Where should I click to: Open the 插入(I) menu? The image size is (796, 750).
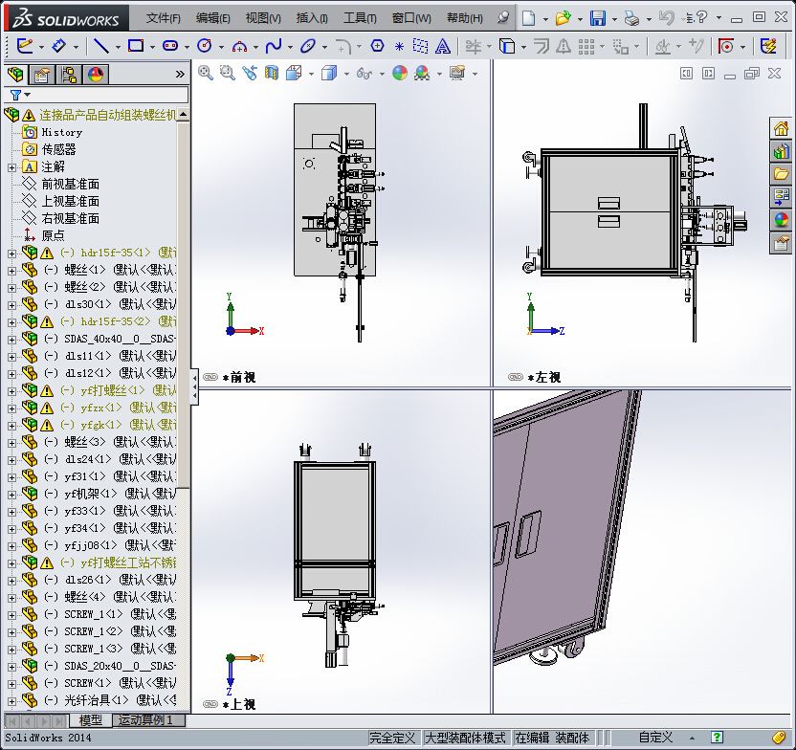click(312, 18)
